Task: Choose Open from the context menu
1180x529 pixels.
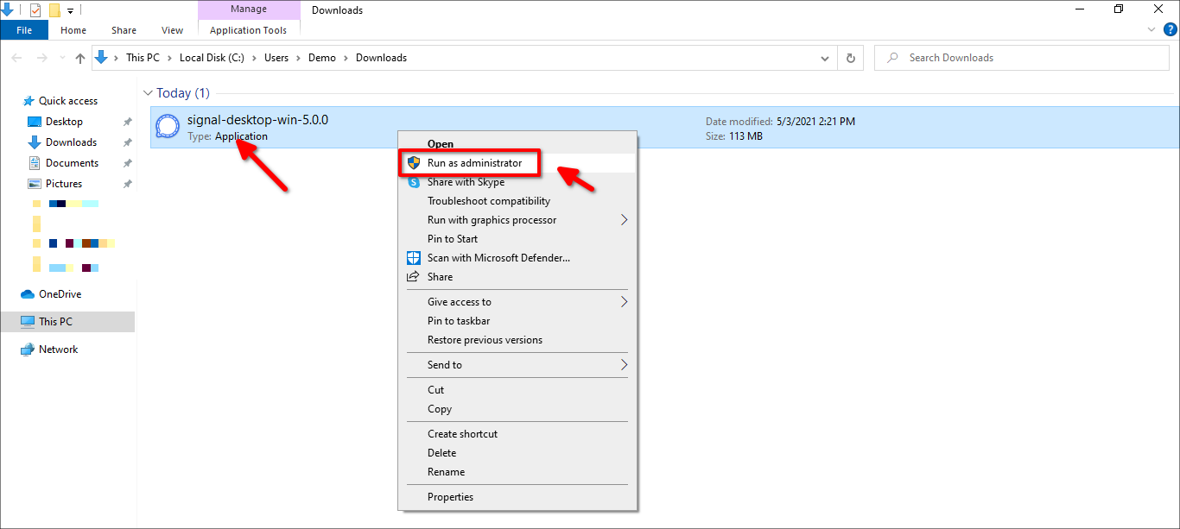Action: [517, 144]
